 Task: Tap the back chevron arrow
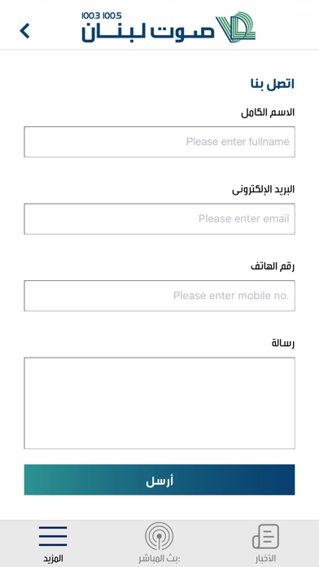click(24, 31)
